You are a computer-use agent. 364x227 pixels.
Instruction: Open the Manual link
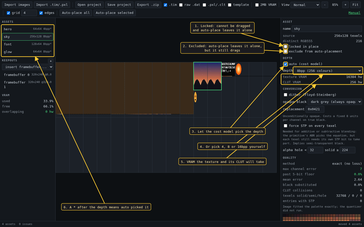(354, 13)
